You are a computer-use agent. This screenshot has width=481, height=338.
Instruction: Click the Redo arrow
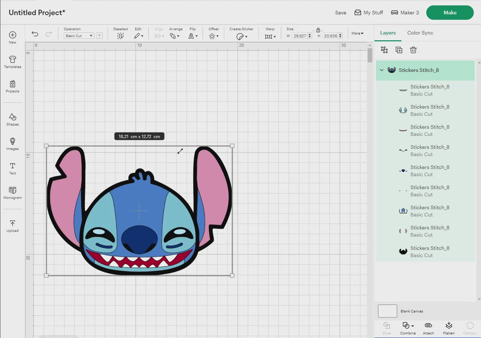click(x=49, y=34)
